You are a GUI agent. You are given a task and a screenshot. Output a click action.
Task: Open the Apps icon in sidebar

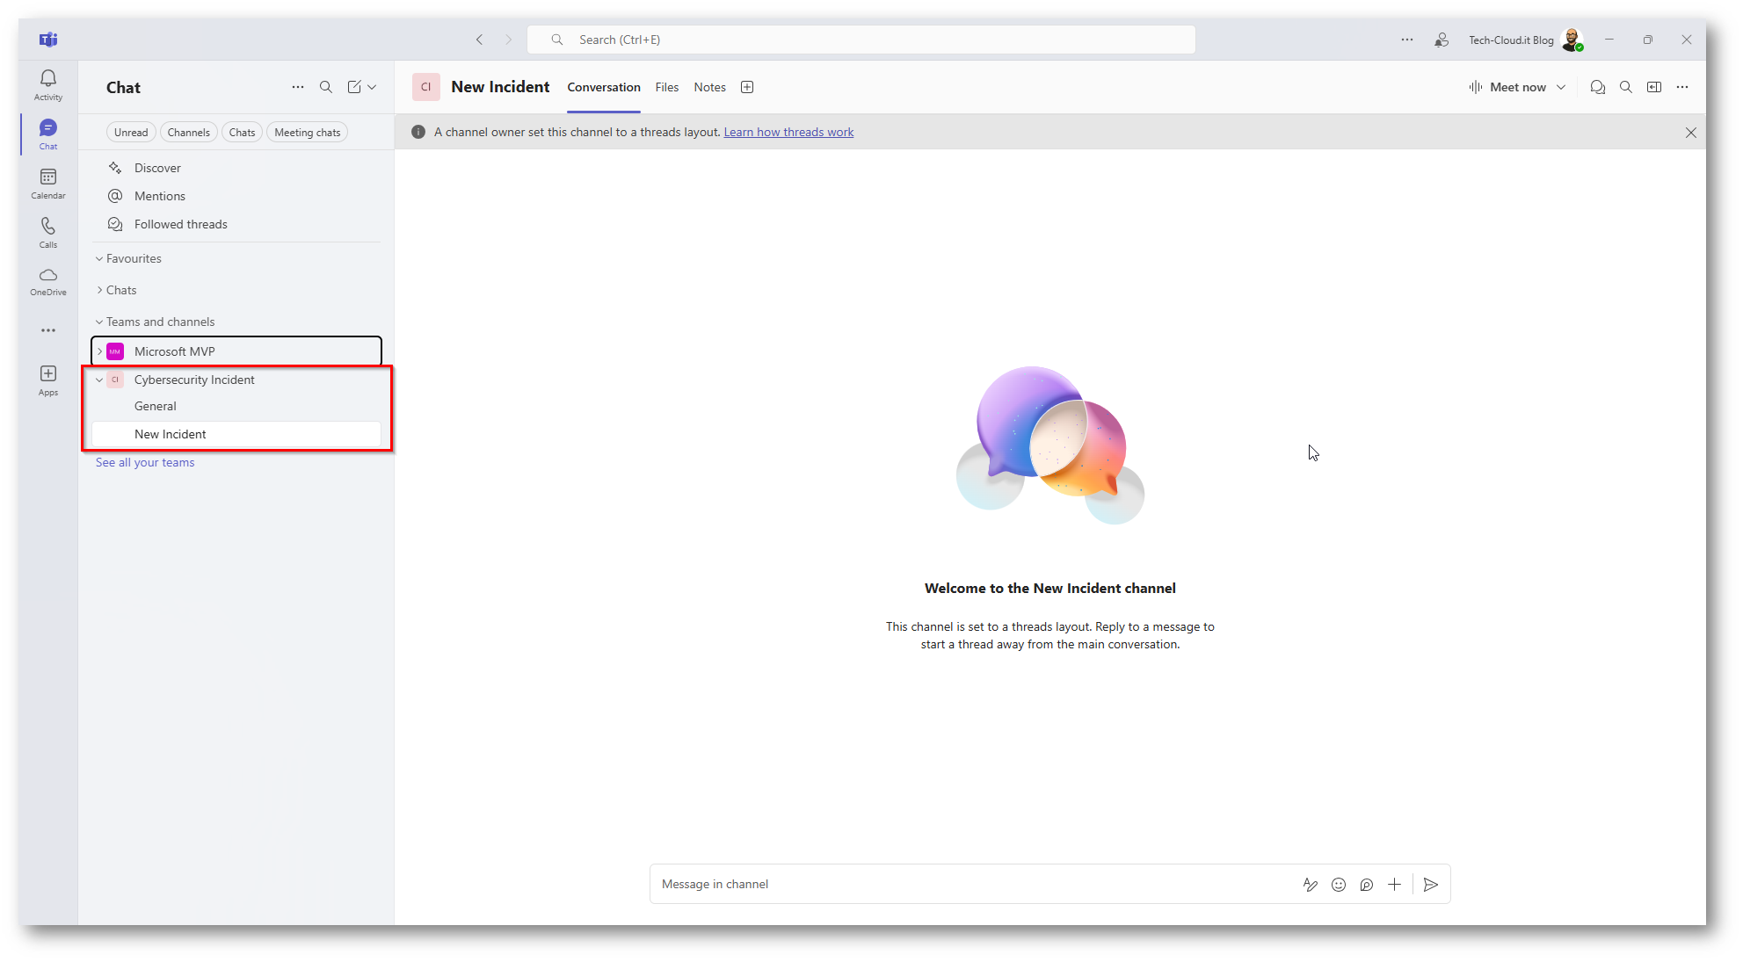coord(48,380)
